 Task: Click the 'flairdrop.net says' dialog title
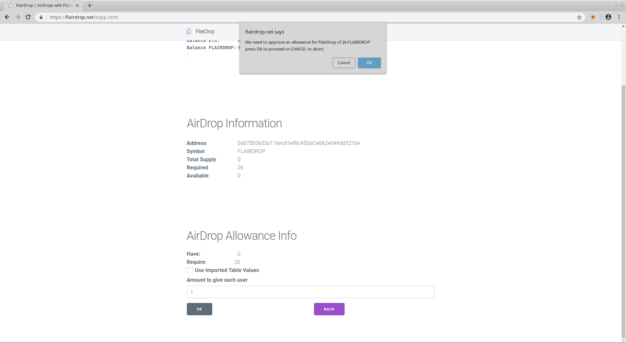tap(265, 32)
